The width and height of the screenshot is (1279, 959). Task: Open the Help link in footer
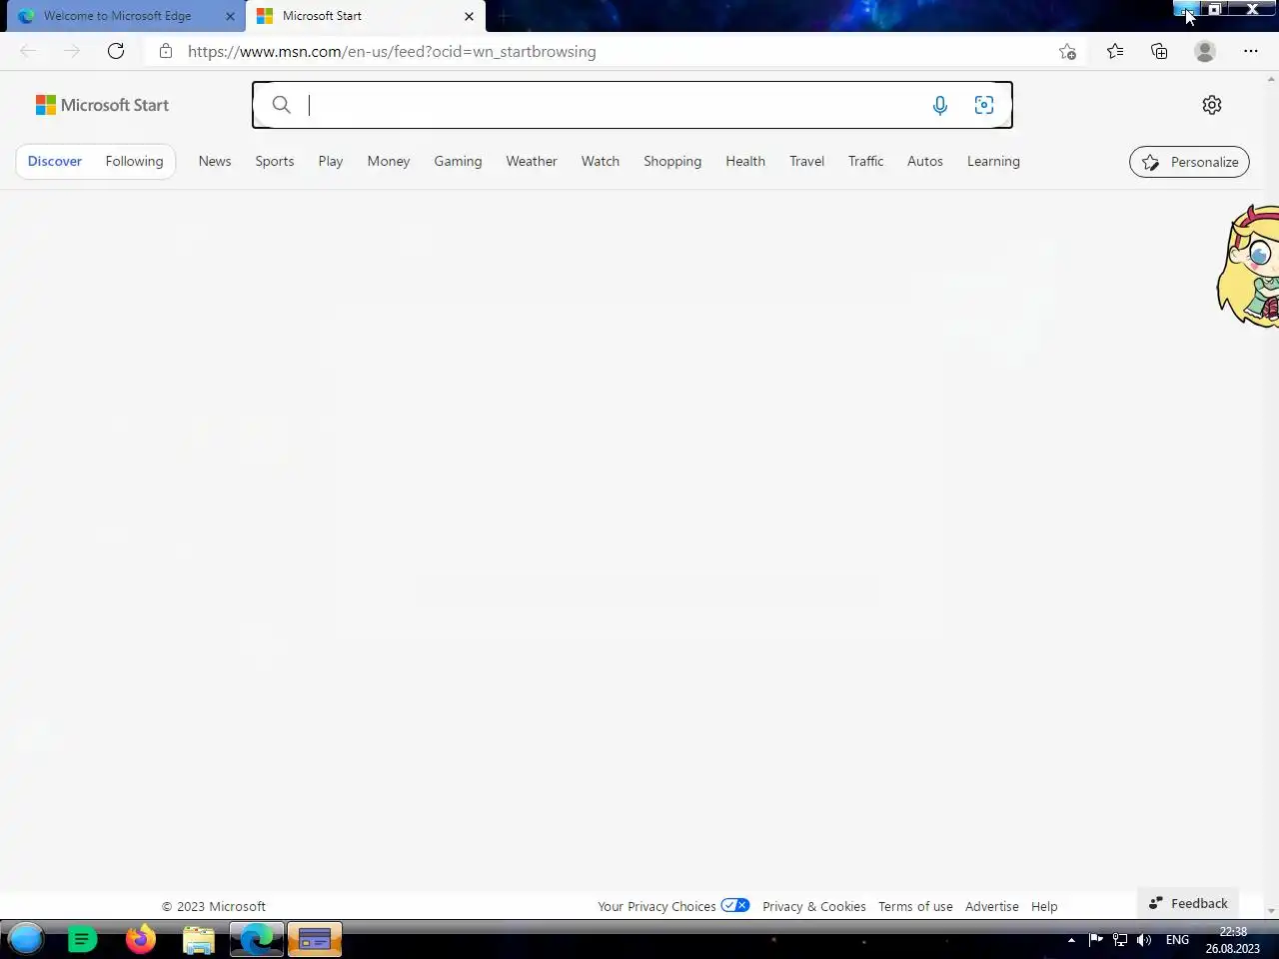click(1044, 906)
